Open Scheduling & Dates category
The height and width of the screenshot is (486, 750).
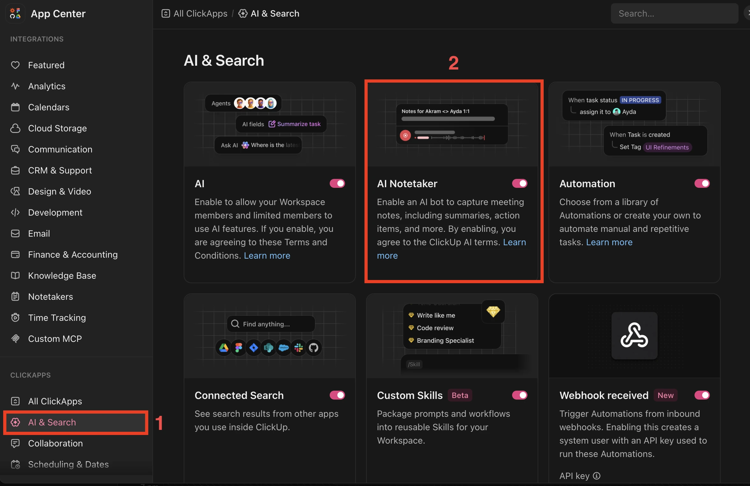click(76, 464)
